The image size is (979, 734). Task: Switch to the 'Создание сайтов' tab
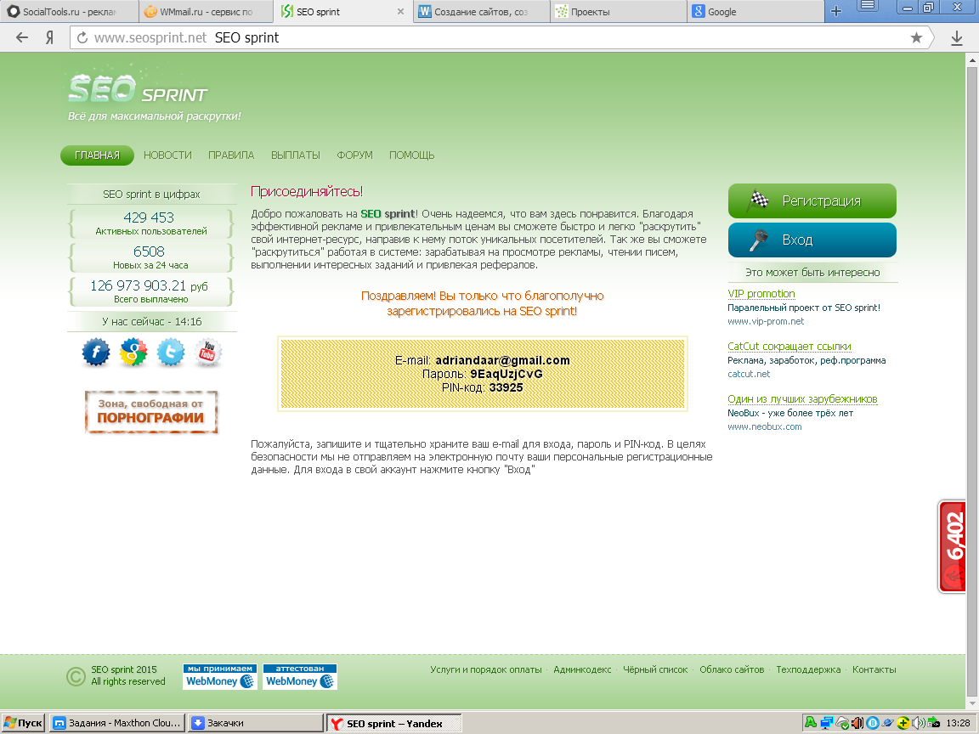pyautogui.click(x=481, y=11)
